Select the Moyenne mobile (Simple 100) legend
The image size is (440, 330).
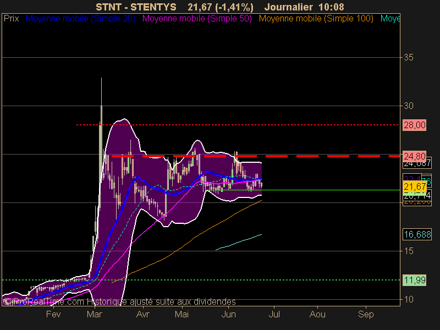coord(316,19)
